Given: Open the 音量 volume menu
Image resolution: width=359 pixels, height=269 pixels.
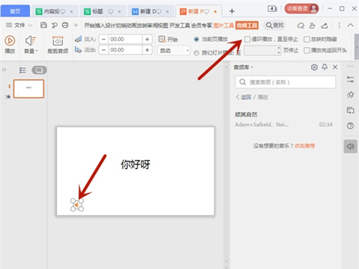Looking at the screenshot, I should click(x=31, y=44).
